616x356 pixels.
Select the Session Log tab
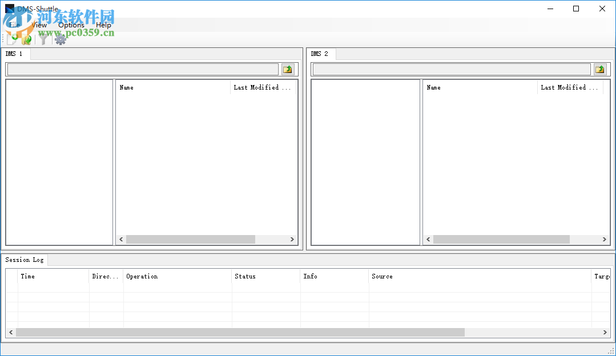pyautogui.click(x=24, y=260)
